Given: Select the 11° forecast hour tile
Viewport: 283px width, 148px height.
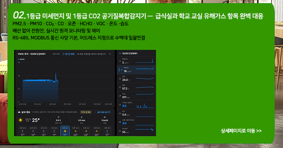Looking at the screenshot, I should coord(54,131).
